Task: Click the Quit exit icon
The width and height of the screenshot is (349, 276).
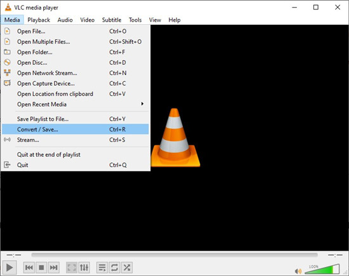Action: pos(7,165)
